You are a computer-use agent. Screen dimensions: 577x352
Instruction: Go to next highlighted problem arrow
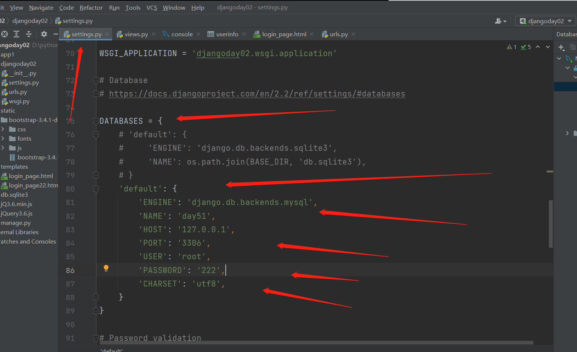coord(548,47)
